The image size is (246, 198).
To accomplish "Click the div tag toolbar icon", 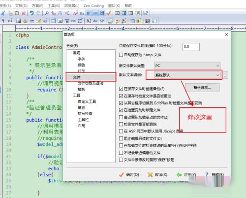I will (x=95, y=21).
